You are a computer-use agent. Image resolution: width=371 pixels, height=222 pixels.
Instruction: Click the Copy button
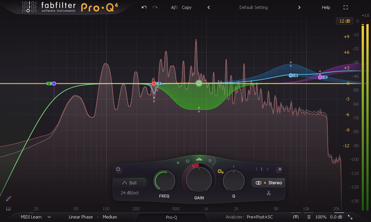pos(186,7)
